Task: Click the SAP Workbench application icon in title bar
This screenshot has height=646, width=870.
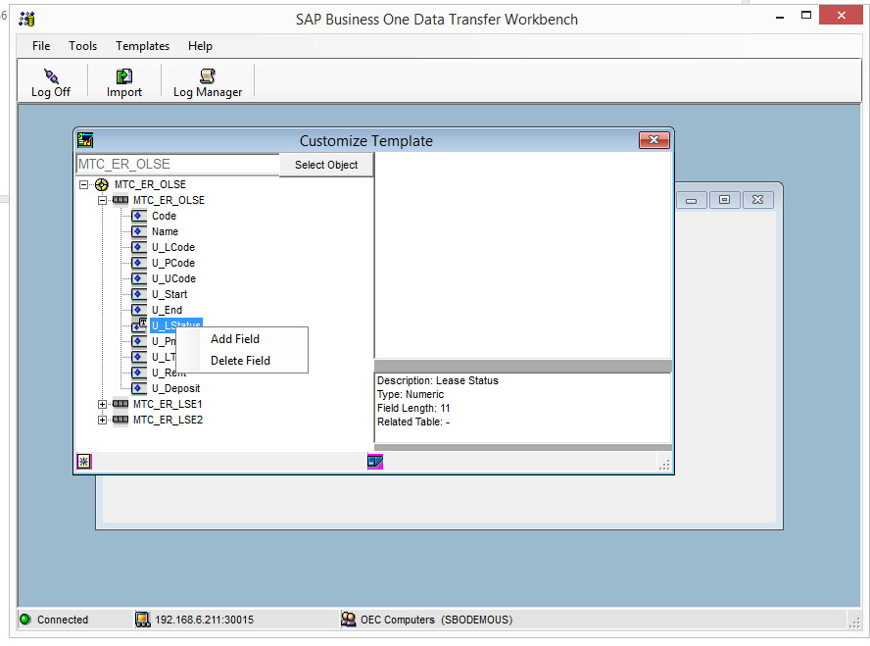Action: pos(26,19)
